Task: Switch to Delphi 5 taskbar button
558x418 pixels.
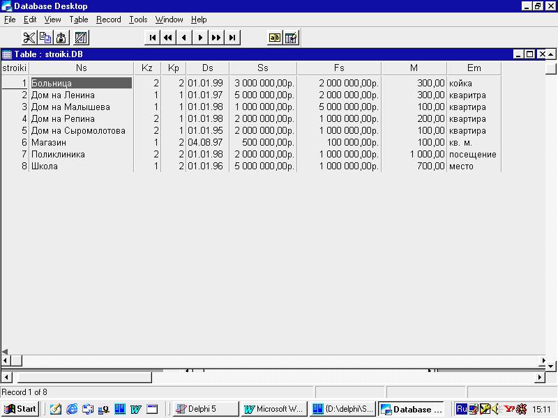Action: tap(206, 409)
